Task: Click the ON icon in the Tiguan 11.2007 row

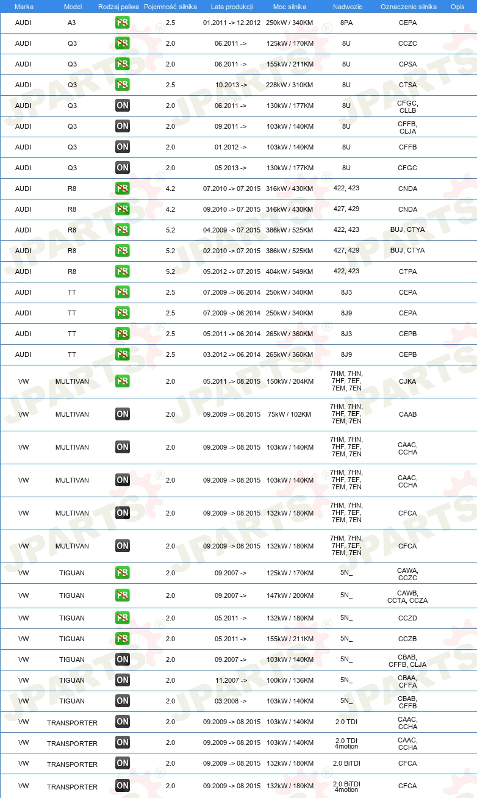Action: coord(123,680)
